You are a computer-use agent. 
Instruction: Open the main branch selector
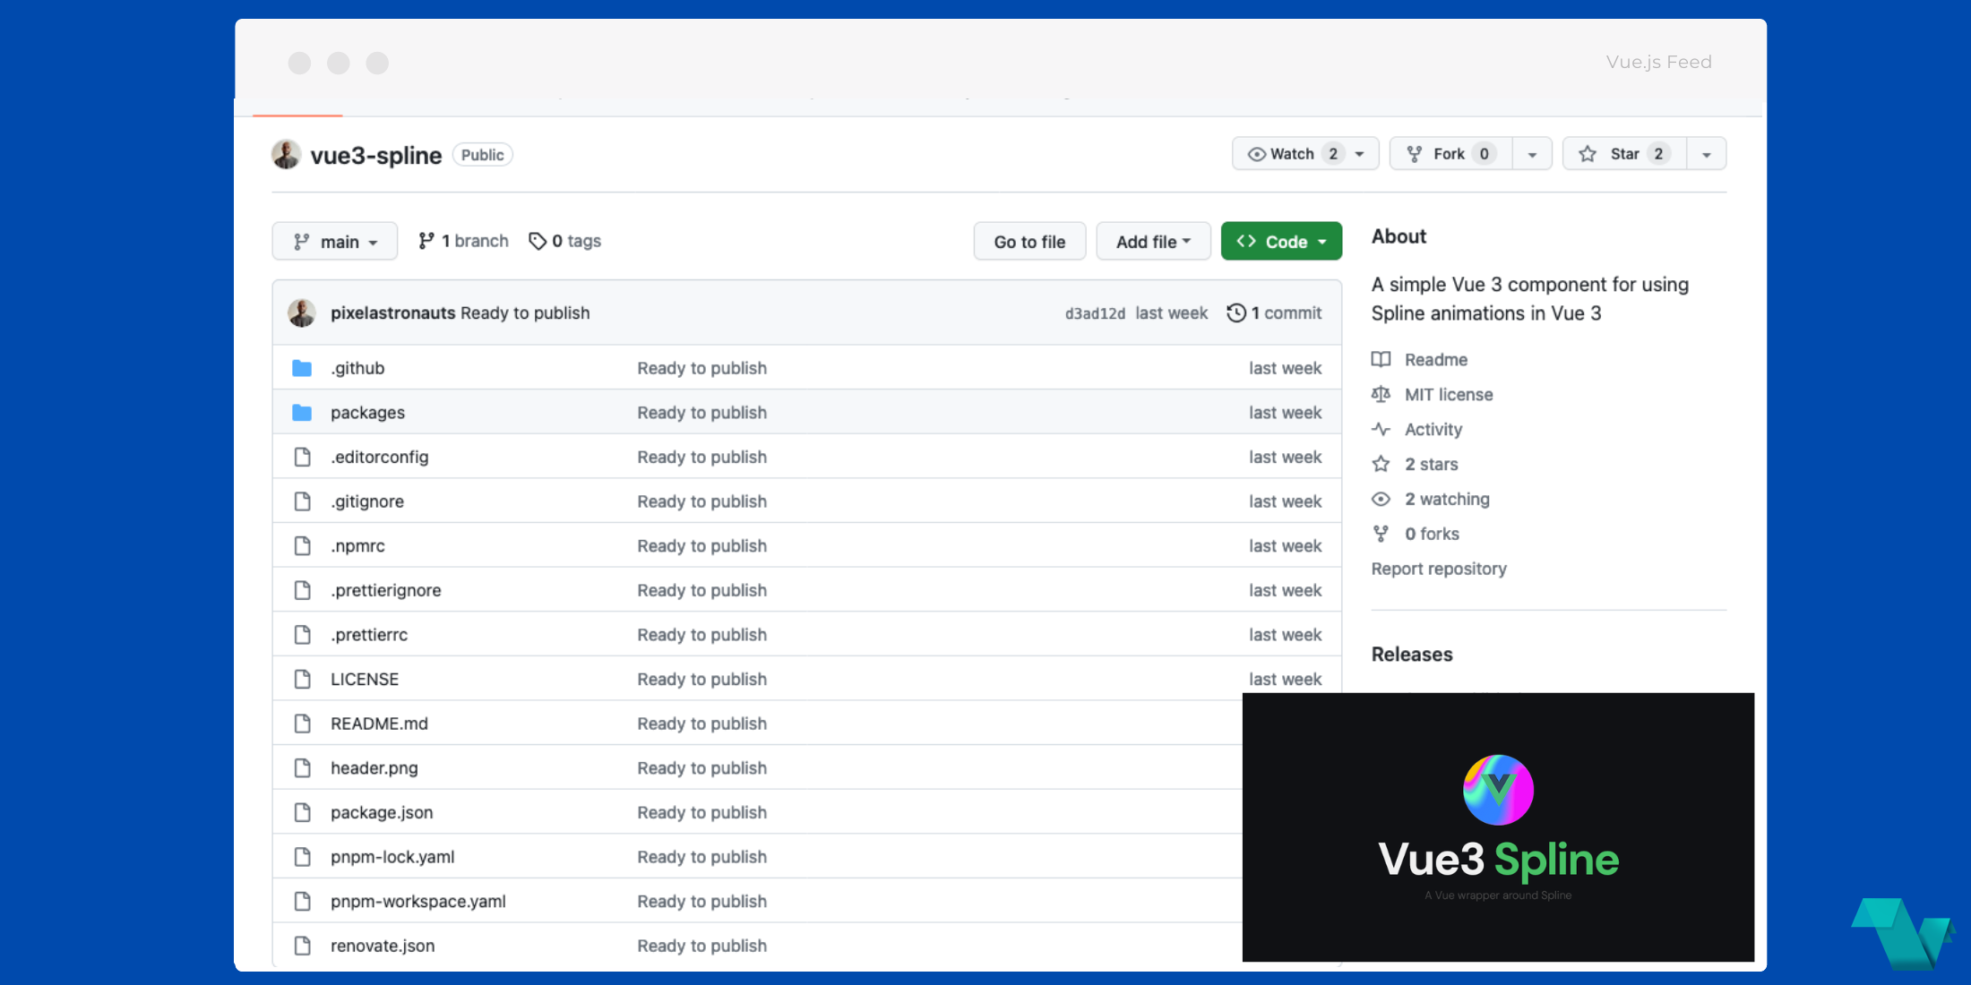pos(334,241)
